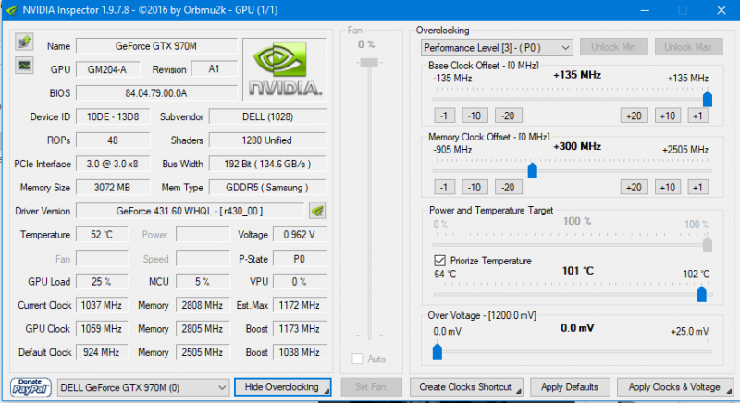Click Memory Clock Offset +1 button
Image resolution: width=740 pixels, height=403 pixels.
(x=697, y=187)
